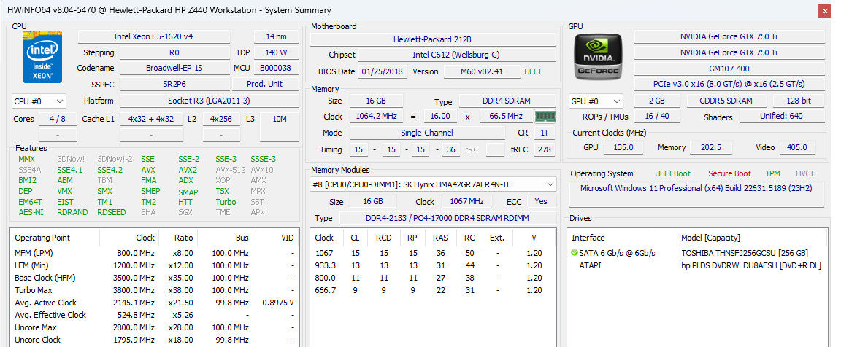Click the hp PLDS DVDRW DU8AESH drive entry
This screenshot has height=347, width=841.
pos(751,265)
